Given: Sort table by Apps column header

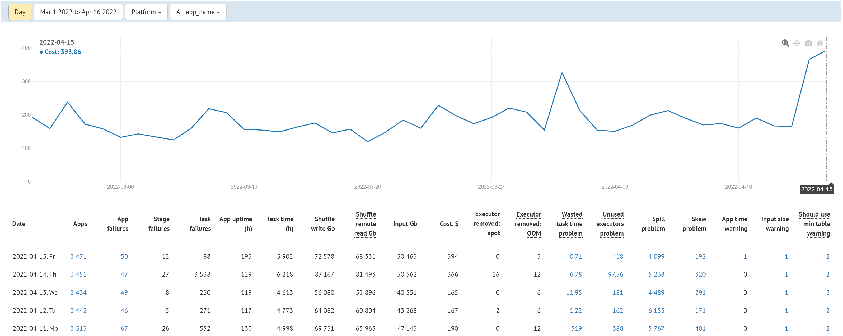Looking at the screenshot, I should tap(80, 224).
